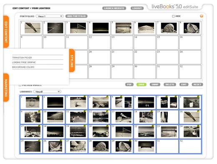
Task: Click the Swap button
Action: pyautogui.click(x=155, y=85)
